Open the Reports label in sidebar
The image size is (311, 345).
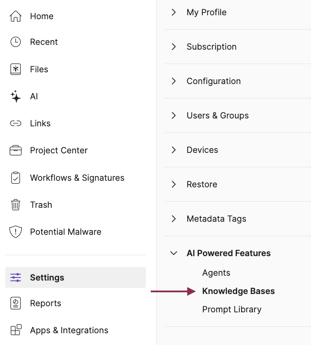pos(46,303)
